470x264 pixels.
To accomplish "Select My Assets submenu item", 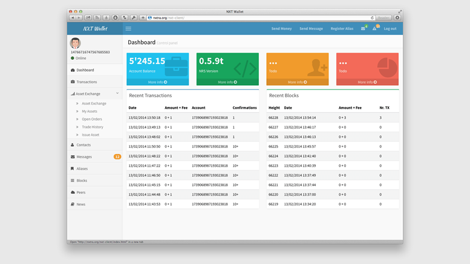I will (x=90, y=111).
